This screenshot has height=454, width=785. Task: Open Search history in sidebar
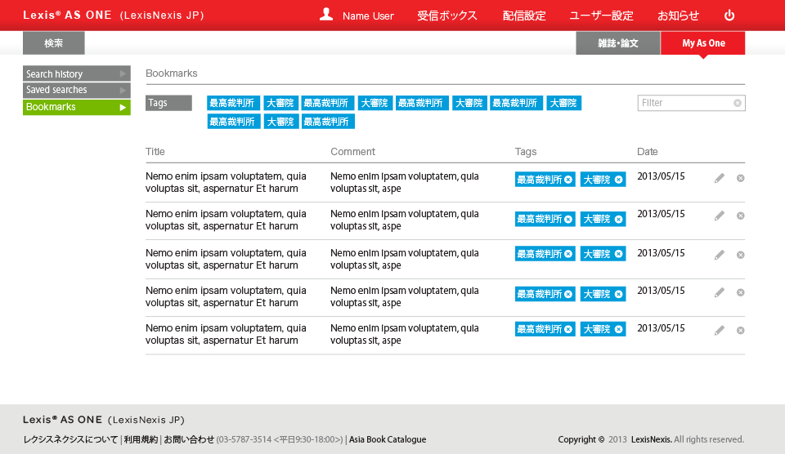click(x=77, y=73)
